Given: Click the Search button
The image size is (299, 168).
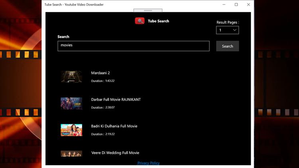Looking at the screenshot, I should click(227, 46).
